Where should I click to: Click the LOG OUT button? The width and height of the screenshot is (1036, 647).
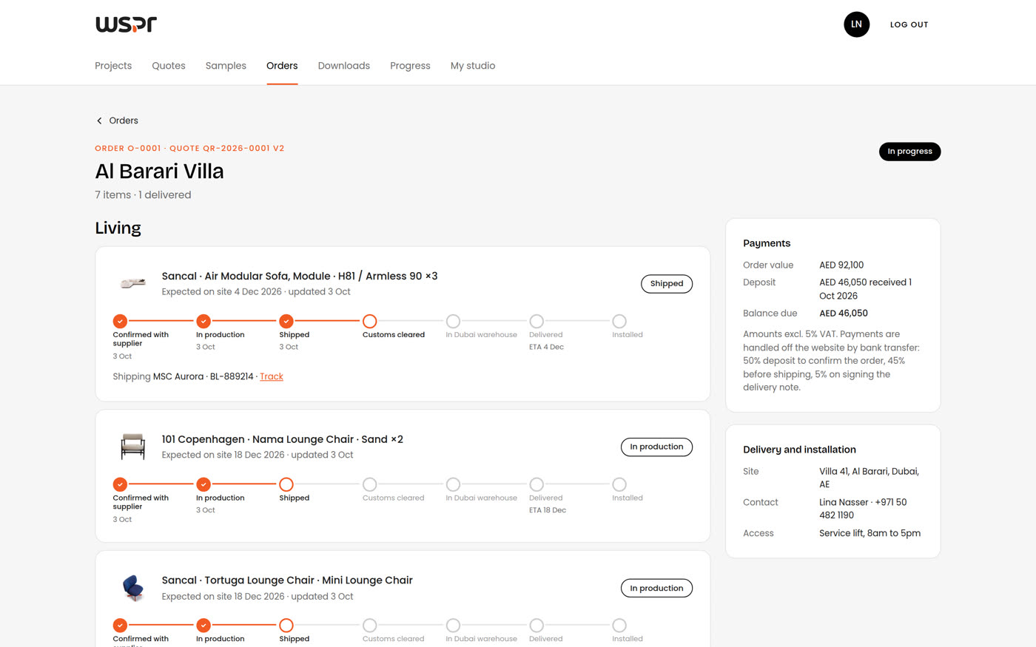coord(909,24)
